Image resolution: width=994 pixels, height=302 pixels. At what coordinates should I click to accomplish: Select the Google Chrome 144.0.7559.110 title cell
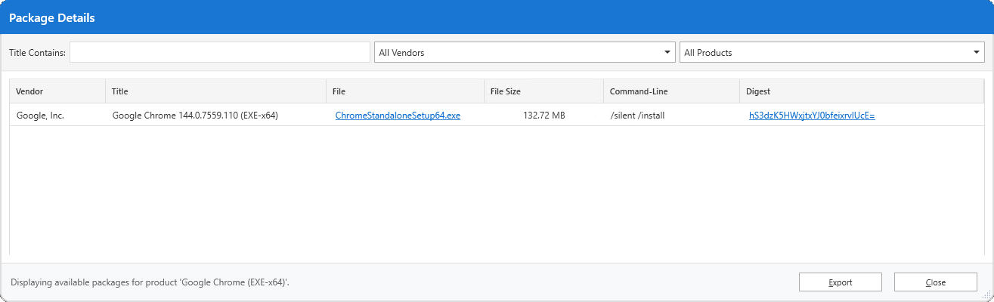tap(195, 116)
